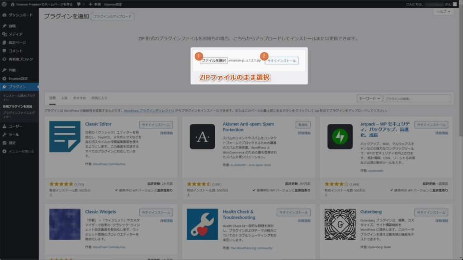Click the Jetpack plugin icon
The width and height of the screenshot is (463, 260).
340,136
